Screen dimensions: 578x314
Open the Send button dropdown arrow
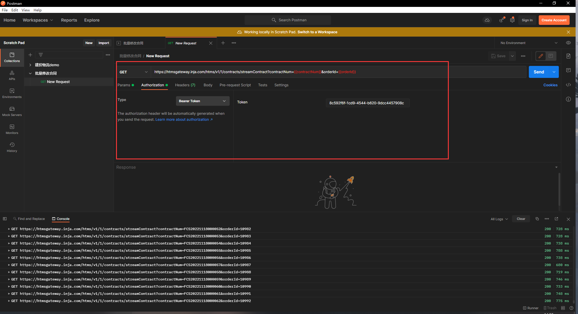(x=554, y=72)
